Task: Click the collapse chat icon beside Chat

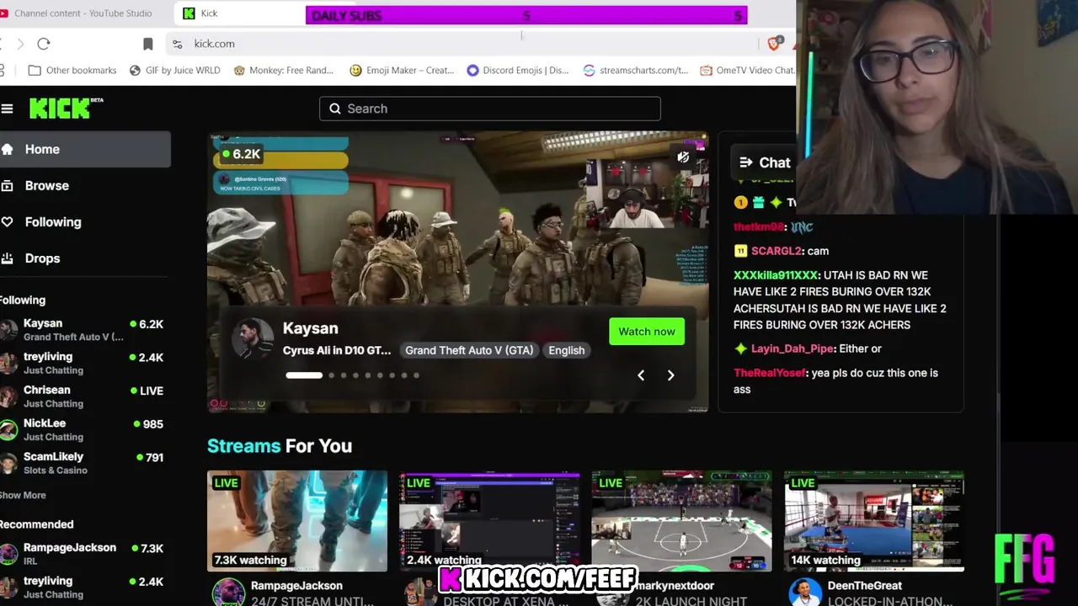Action: pyautogui.click(x=745, y=162)
